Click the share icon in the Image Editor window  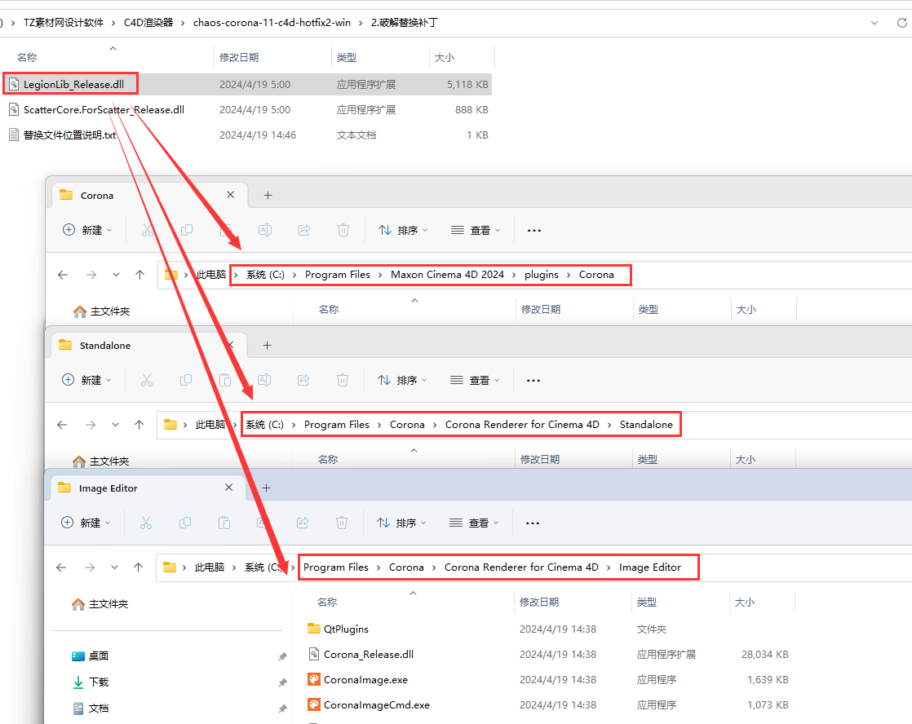pos(303,523)
